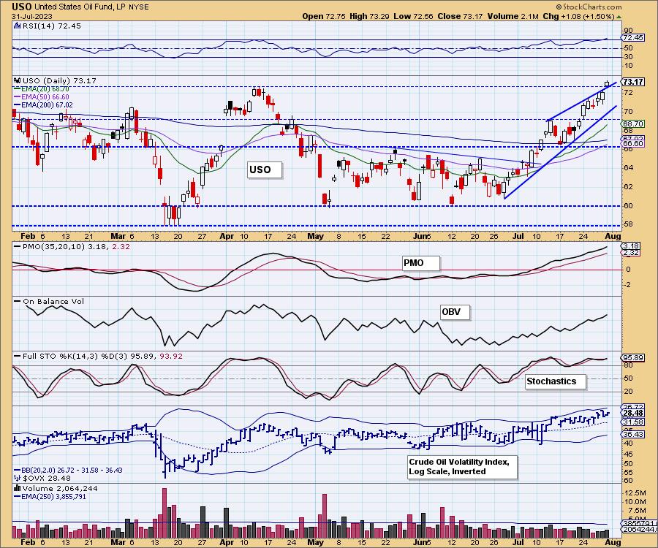
Task: Click the High 73.29 value
Action: click(x=369, y=16)
